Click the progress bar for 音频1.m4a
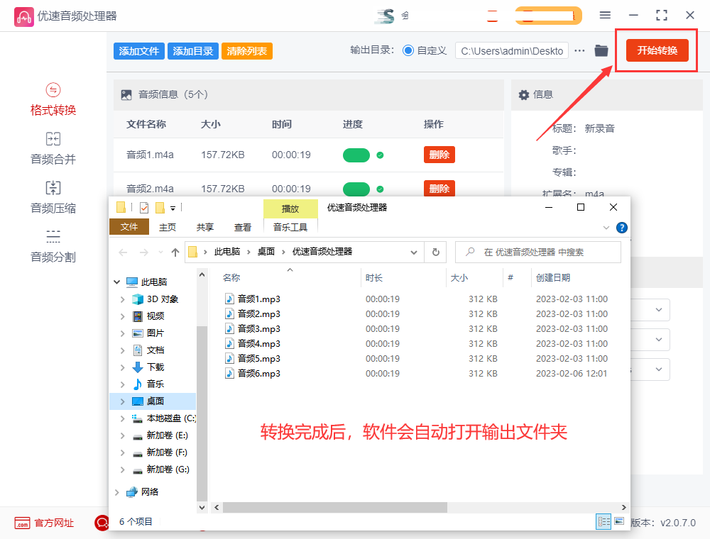The height and width of the screenshot is (539, 710). click(x=356, y=155)
